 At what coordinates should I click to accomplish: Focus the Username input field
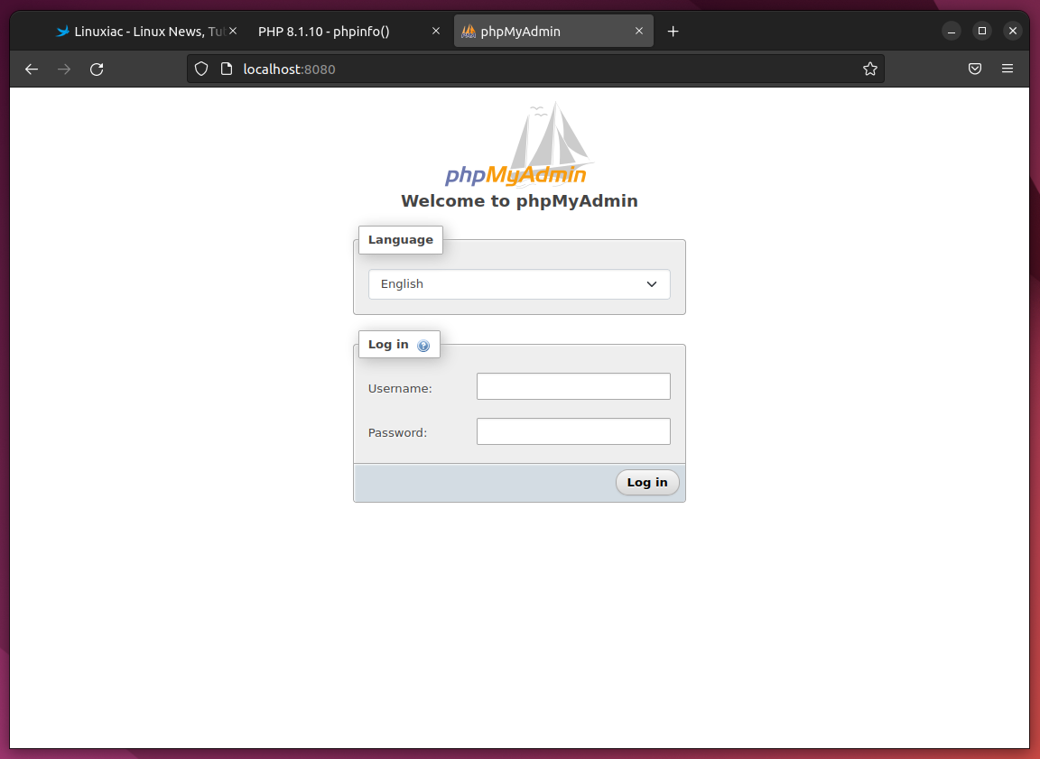574,386
